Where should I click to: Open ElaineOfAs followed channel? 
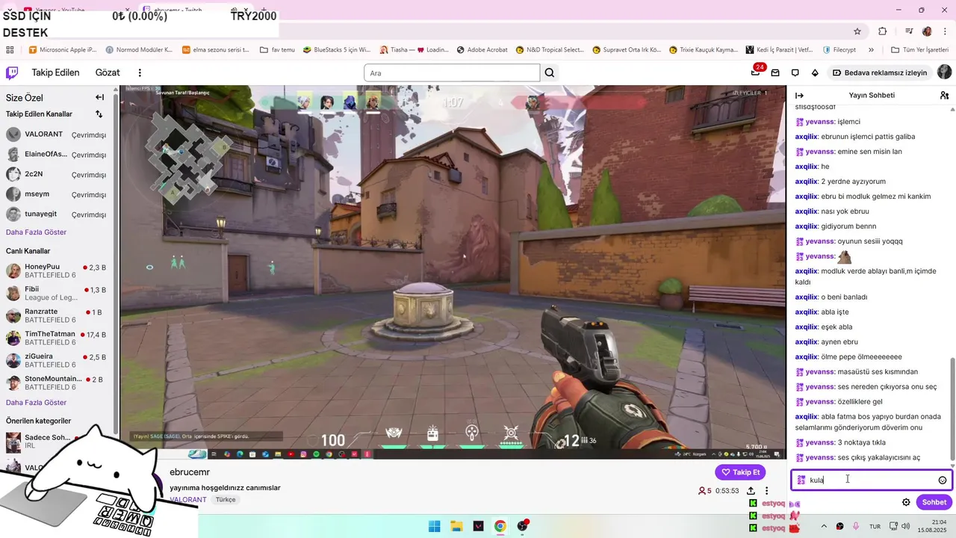coord(56,155)
